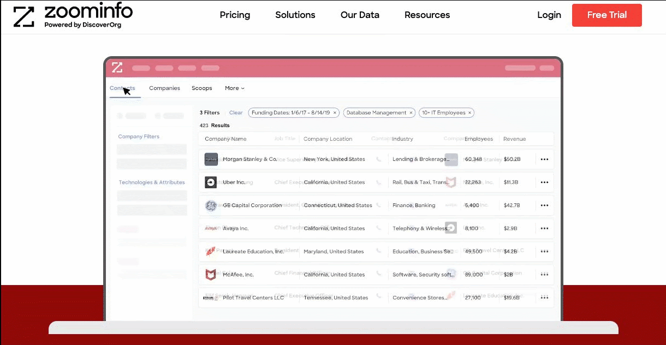
Task: Click the Free Trial button
Action: tap(606, 15)
